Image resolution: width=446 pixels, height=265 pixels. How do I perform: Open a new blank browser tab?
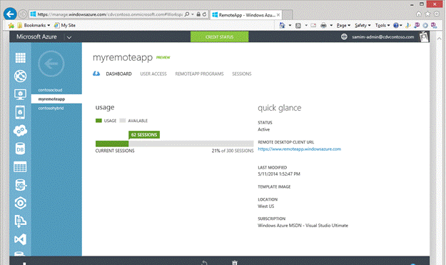point(288,15)
